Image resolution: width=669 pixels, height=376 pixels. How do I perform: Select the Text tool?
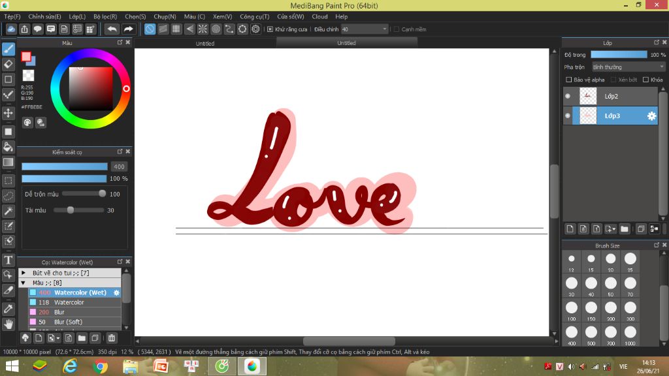click(x=8, y=260)
